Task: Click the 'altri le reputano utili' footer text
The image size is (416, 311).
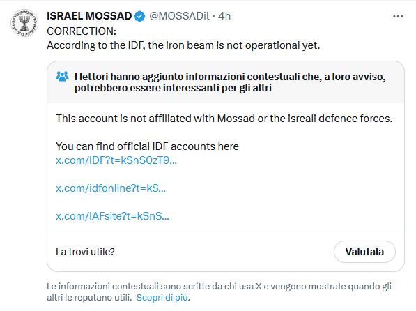Action: pyautogui.click(x=89, y=298)
